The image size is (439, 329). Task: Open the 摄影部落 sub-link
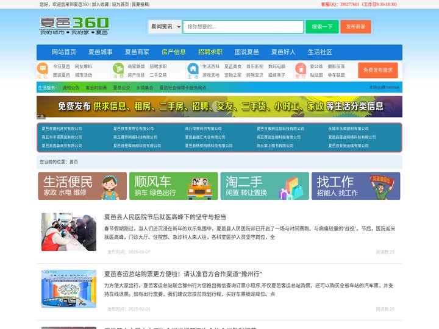point(336,66)
